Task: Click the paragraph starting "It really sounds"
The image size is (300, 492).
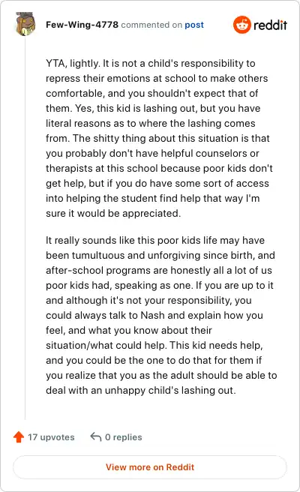Action: click(x=161, y=315)
